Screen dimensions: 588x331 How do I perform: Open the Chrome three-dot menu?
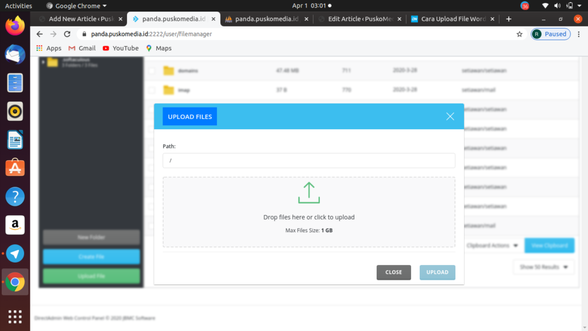[579, 34]
